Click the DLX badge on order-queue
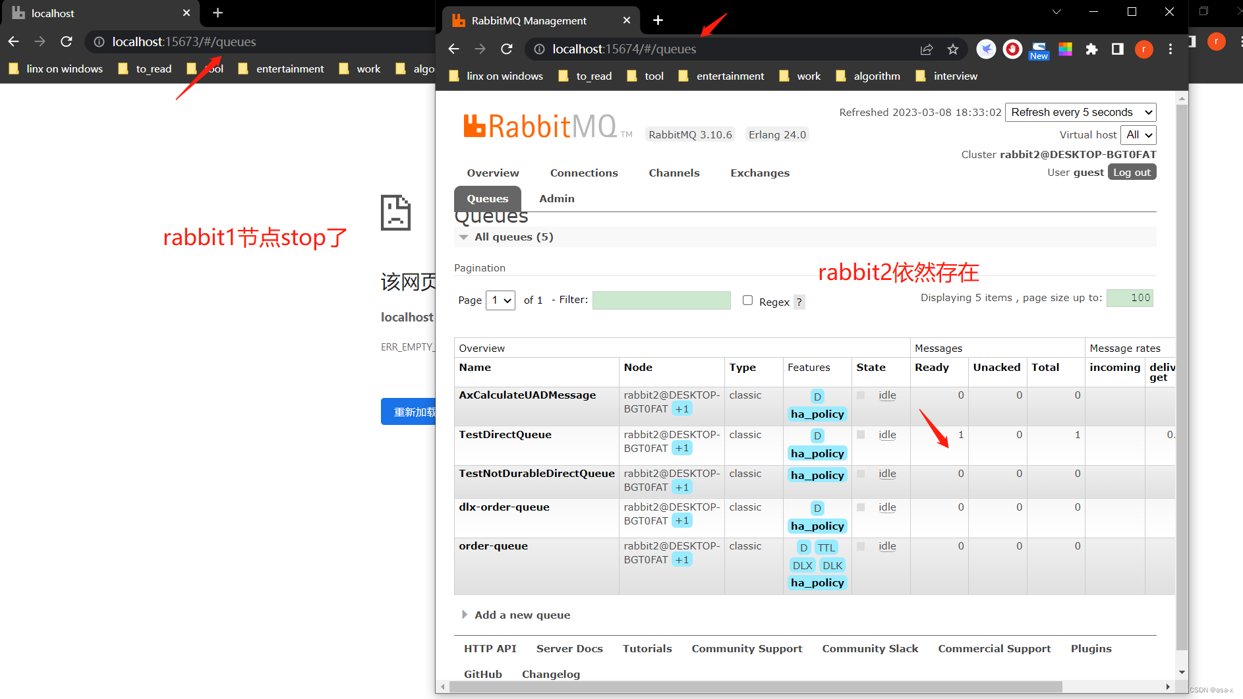This screenshot has height=699, width=1243. pos(803,565)
